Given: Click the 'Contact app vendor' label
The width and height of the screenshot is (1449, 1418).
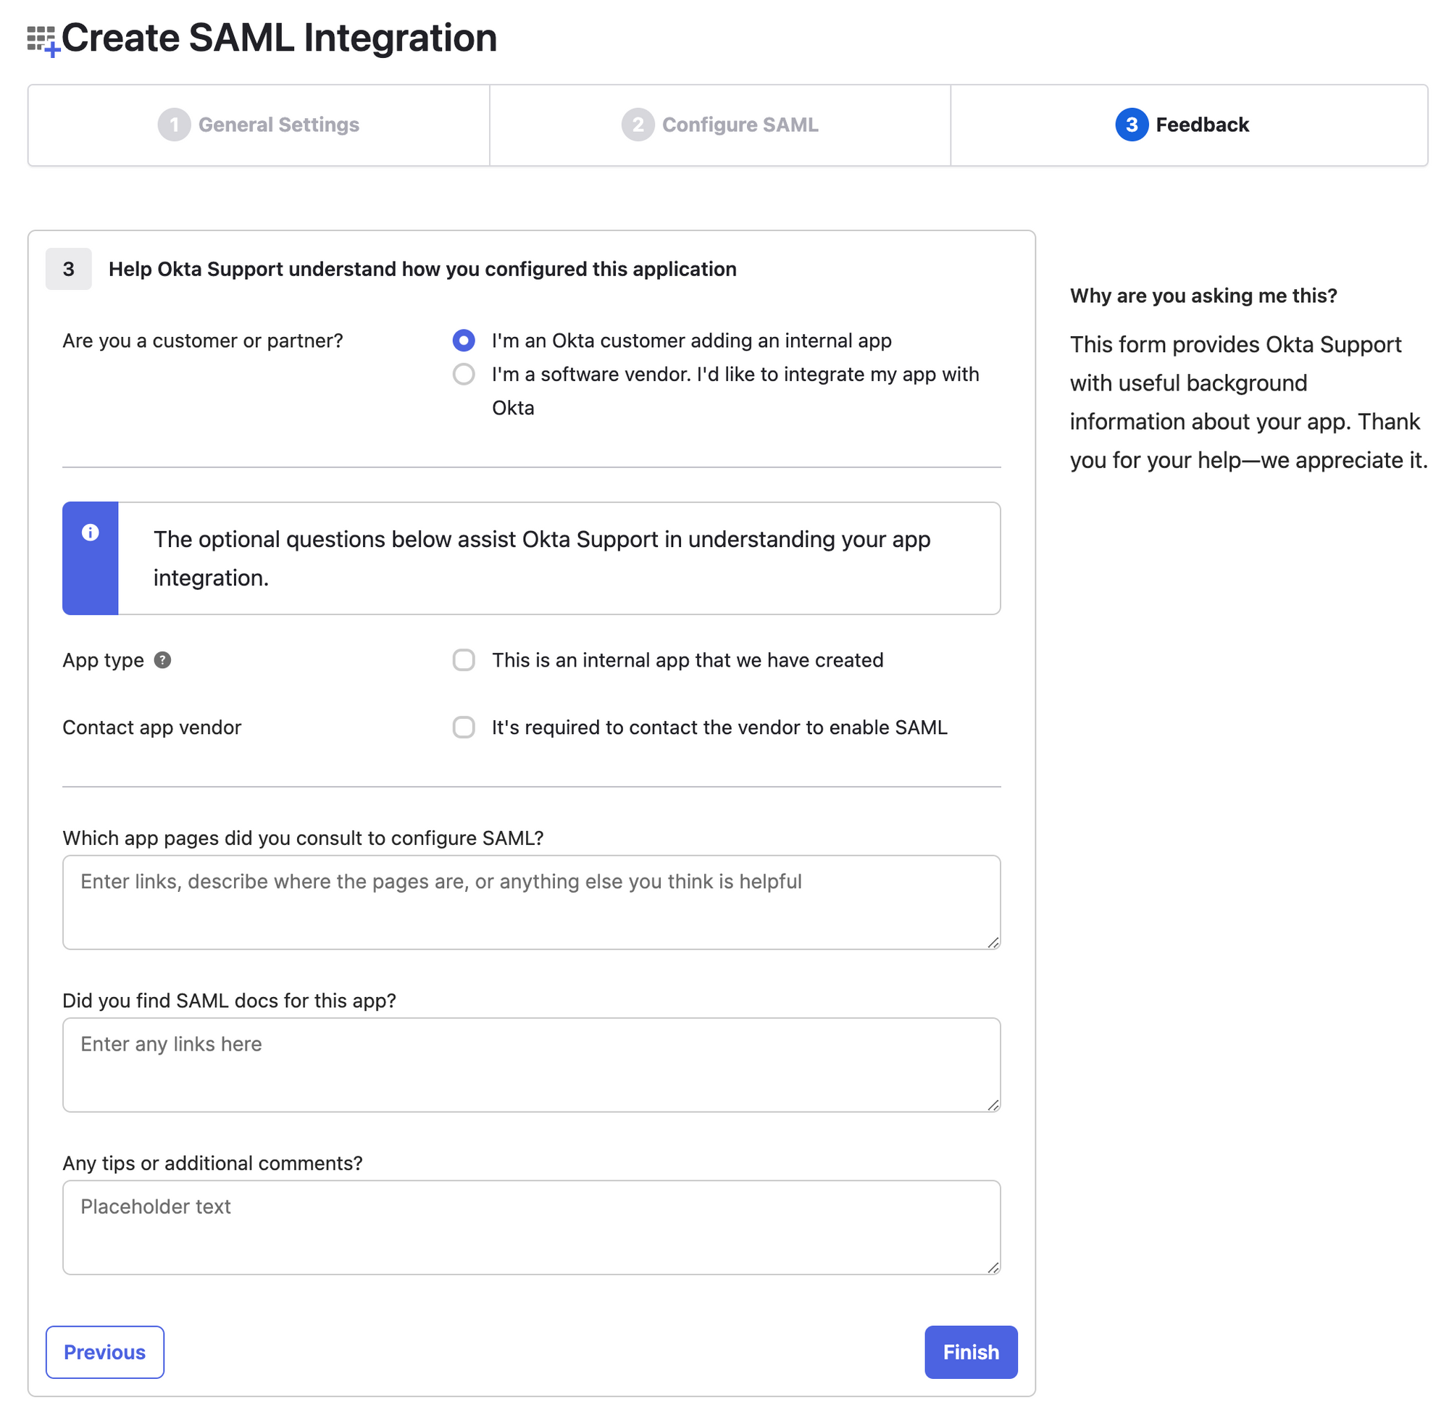Looking at the screenshot, I should click(x=152, y=727).
